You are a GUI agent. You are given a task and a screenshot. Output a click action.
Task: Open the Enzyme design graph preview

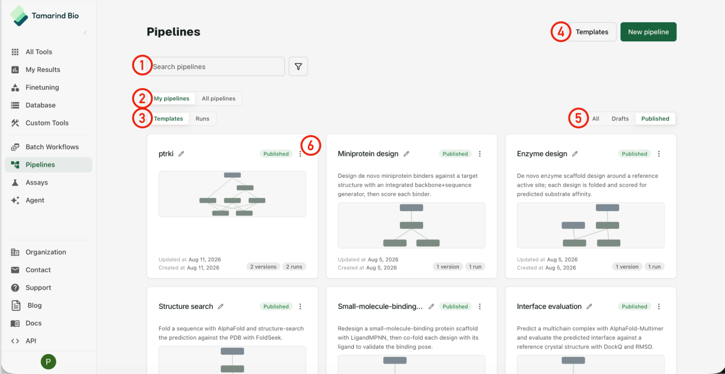click(x=591, y=225)
